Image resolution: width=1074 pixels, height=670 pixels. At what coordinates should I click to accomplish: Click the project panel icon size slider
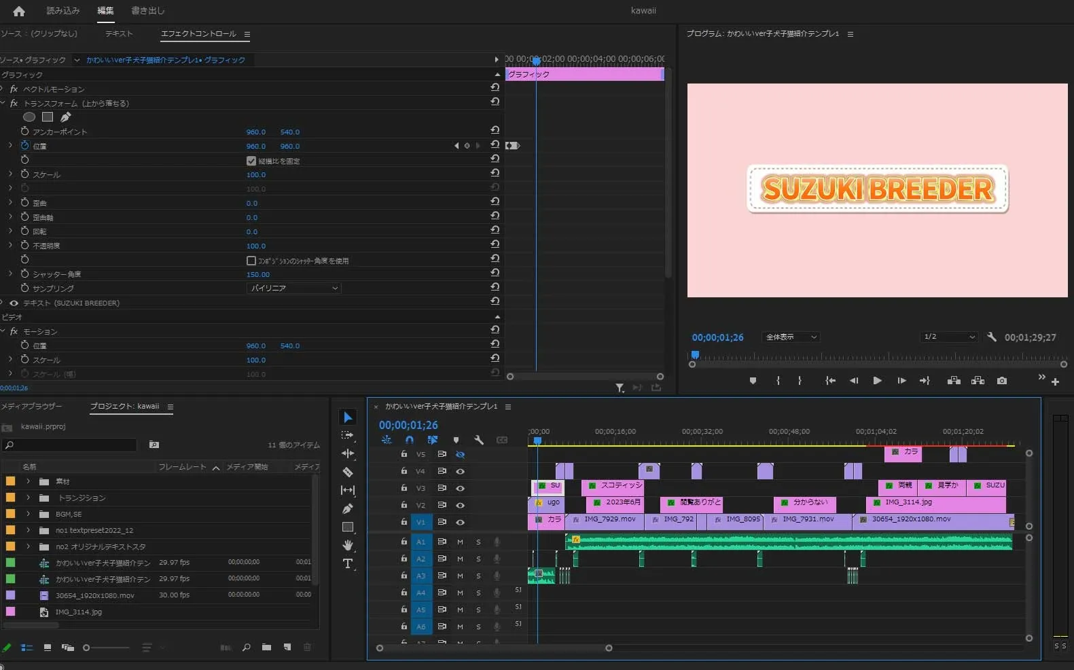[87, 648]
